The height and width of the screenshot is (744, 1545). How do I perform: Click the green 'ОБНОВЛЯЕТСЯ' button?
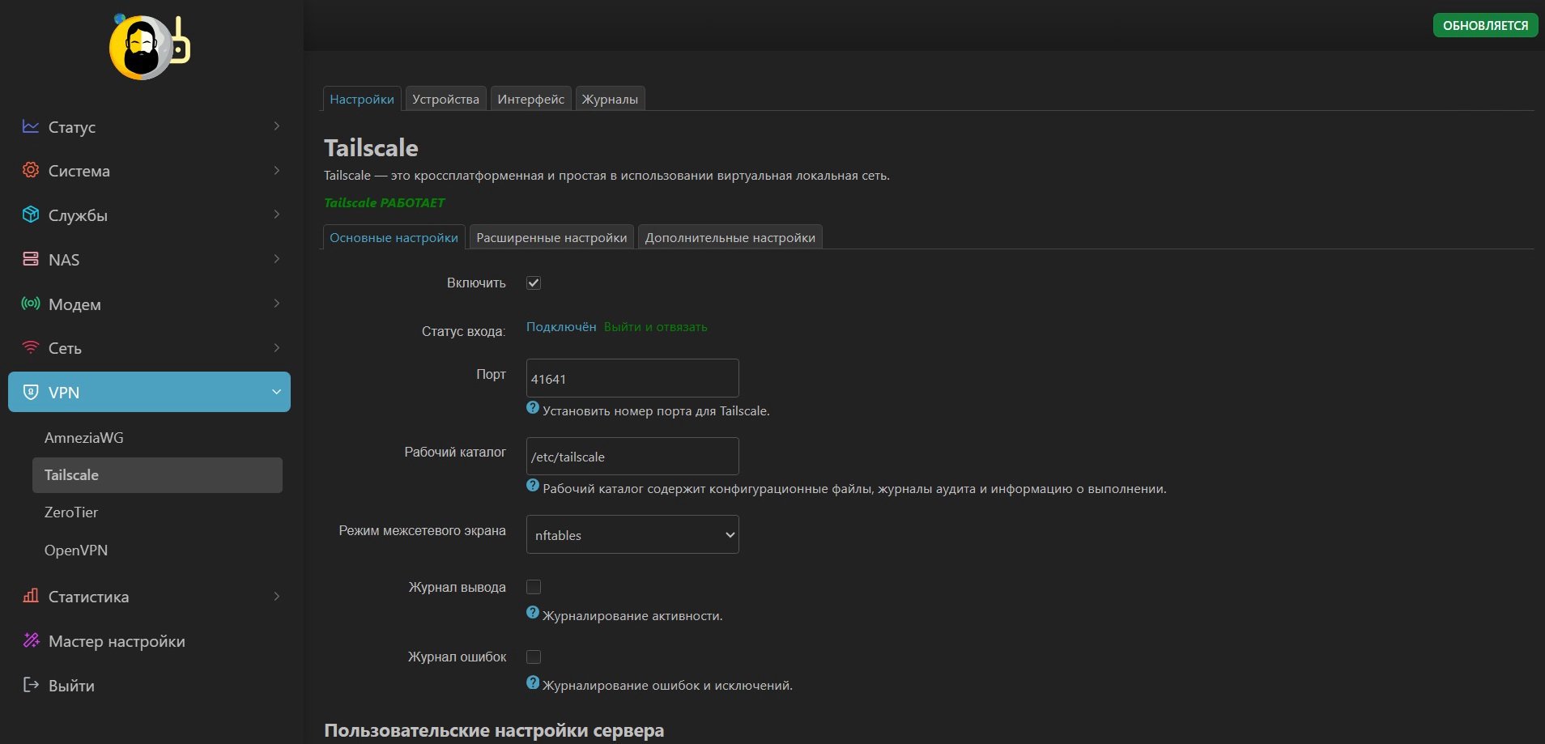click(x=1485, y=25)
